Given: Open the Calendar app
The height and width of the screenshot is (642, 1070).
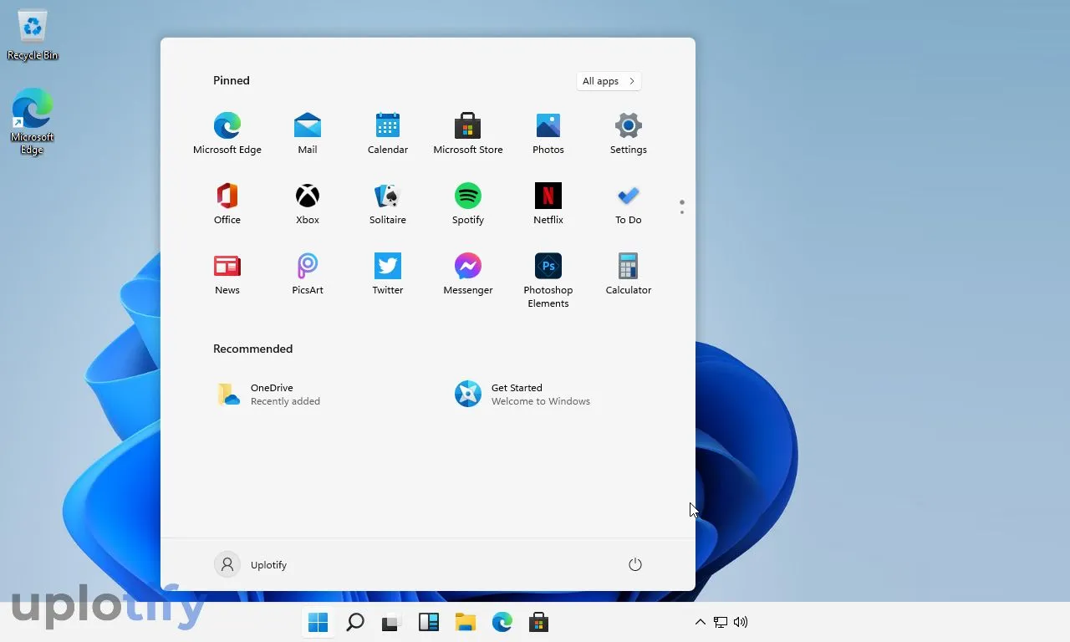Looking at the screenshot, I should tap(388, 134).
